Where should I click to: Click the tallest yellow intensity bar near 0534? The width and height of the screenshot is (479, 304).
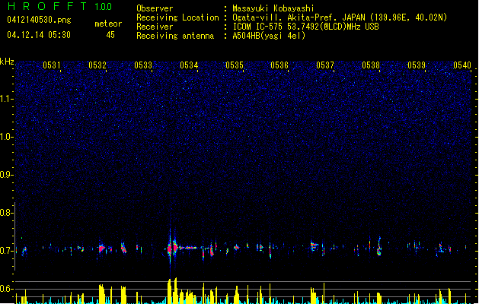[x=176, y=290]
